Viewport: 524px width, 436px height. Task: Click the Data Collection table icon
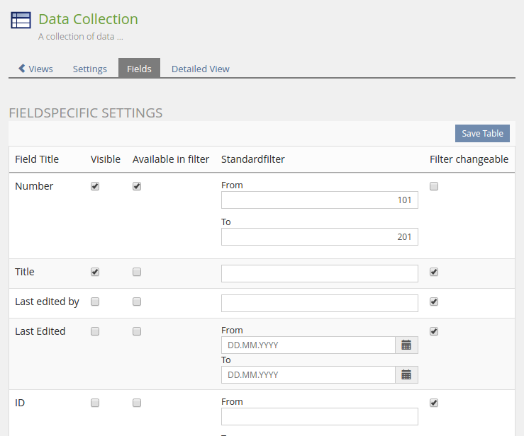tap(21, 21)
